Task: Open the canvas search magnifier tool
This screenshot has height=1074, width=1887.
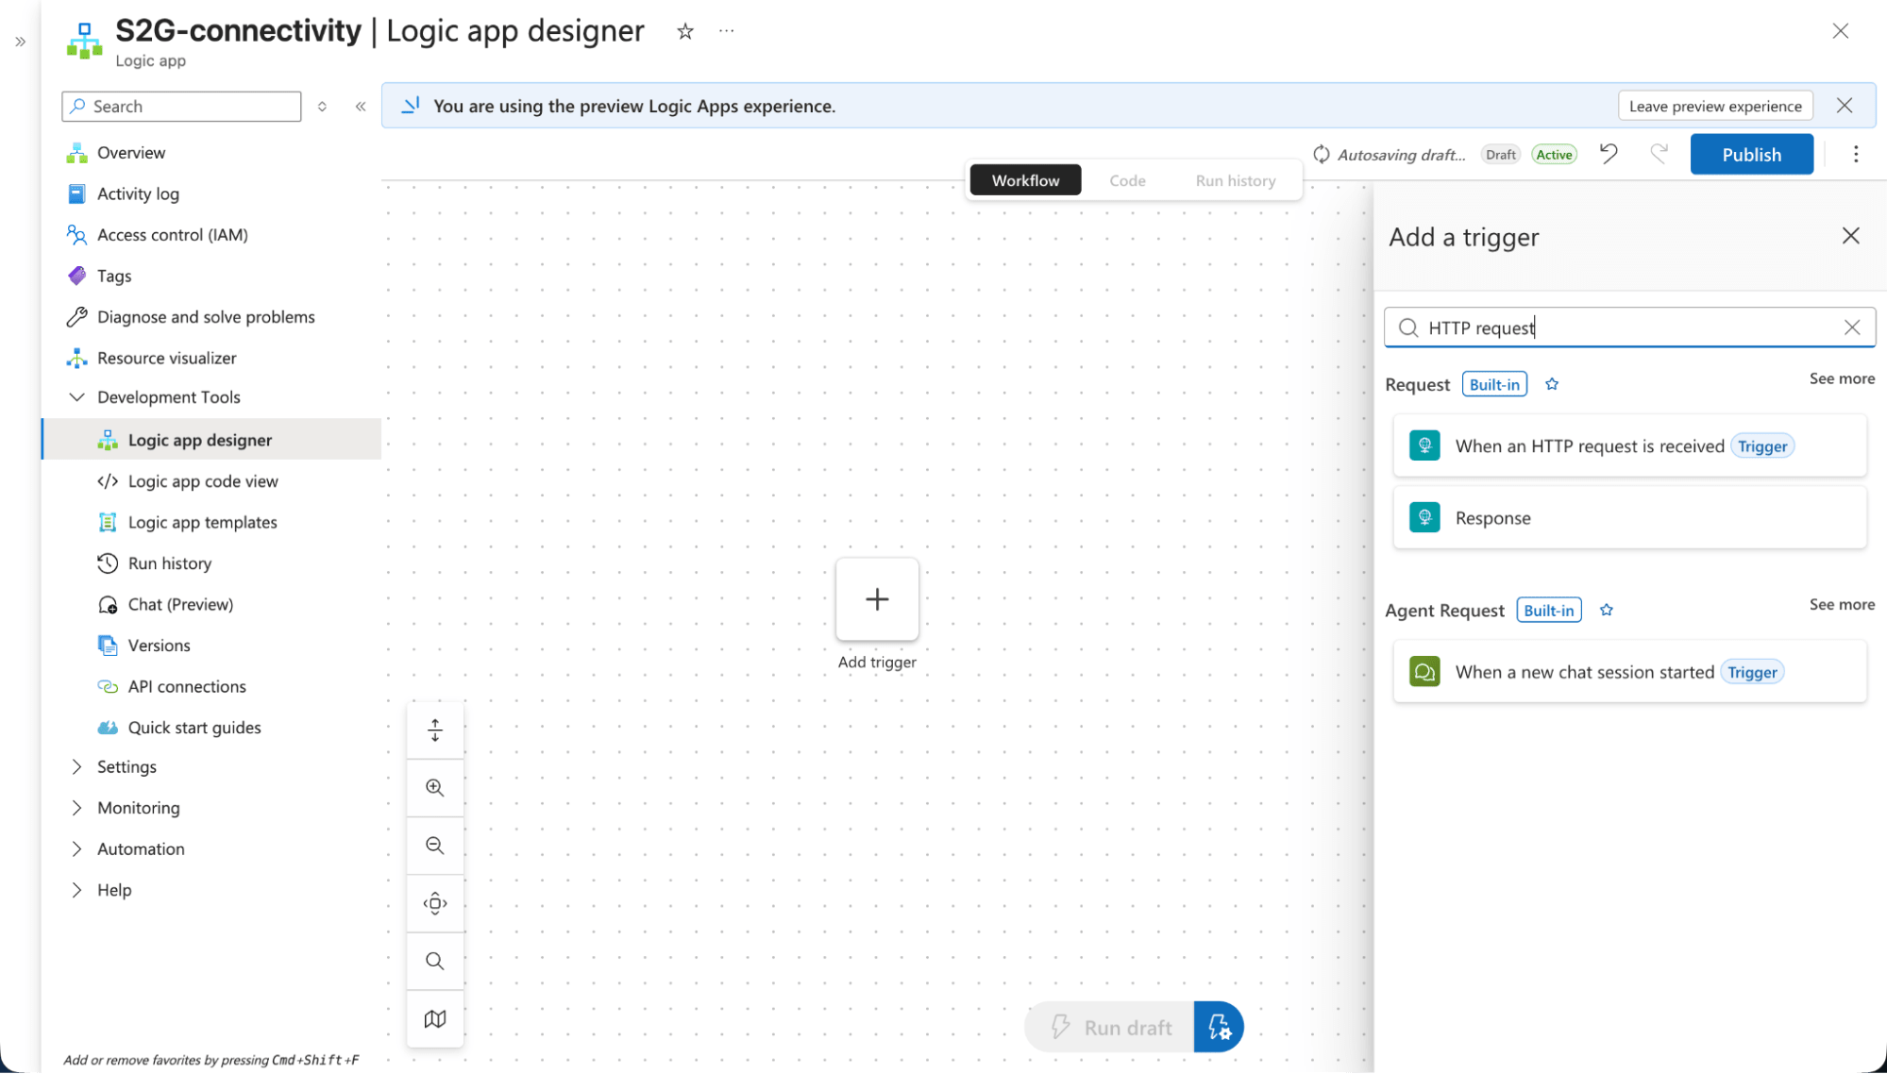Action: click(435, 961)
